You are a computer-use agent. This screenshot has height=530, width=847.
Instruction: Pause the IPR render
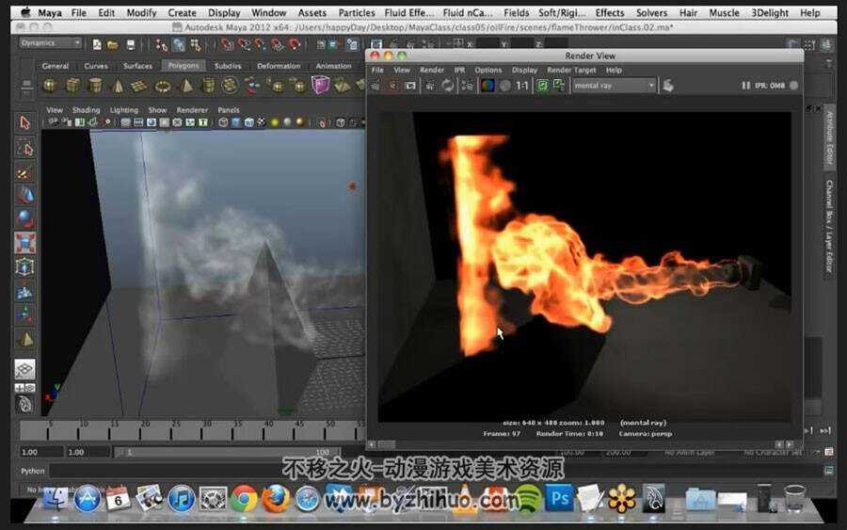746,86
